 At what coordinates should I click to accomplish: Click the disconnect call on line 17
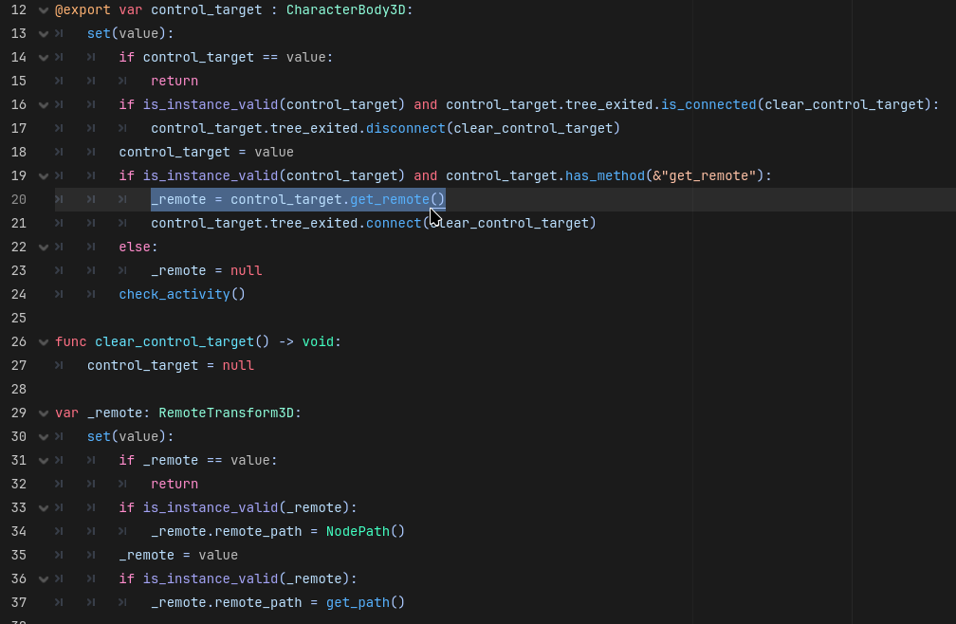click(x=406, y=128)
